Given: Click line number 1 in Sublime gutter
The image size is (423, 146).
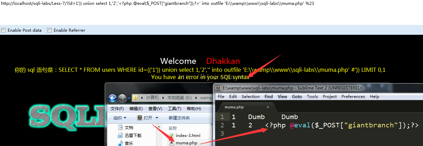Looking at the screenshot, I should (x=223, y=117).
